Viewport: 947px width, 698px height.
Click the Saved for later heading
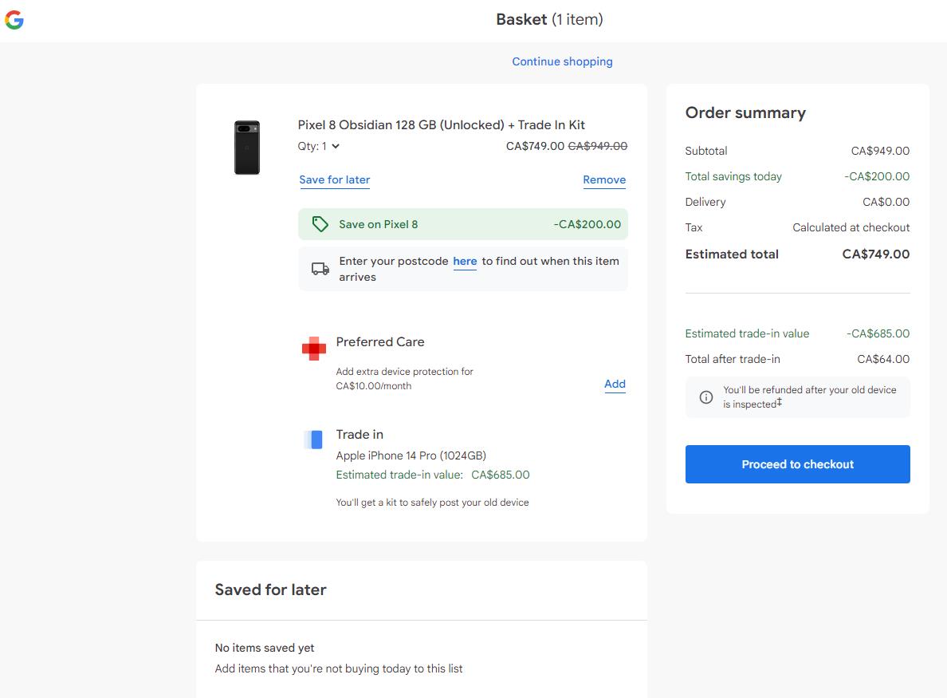click(x=270, y=590)
